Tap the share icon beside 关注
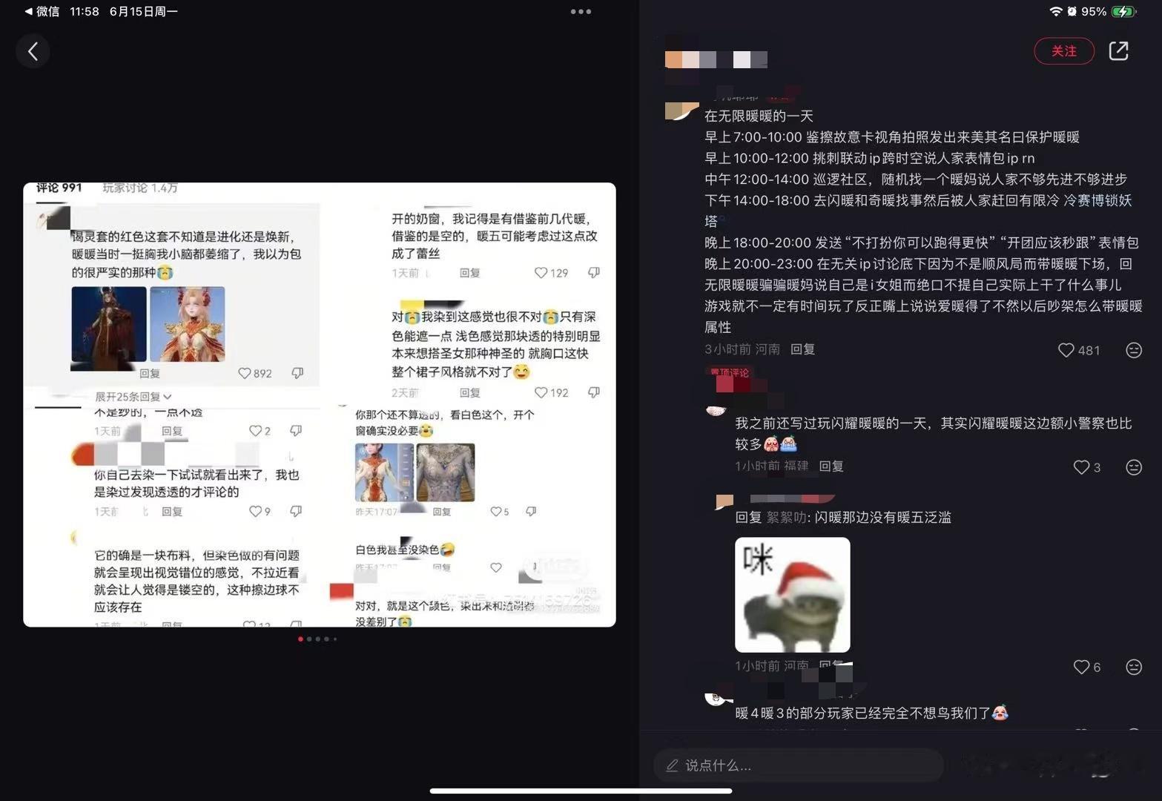 pyautogui.click(x=1118, y=51)
